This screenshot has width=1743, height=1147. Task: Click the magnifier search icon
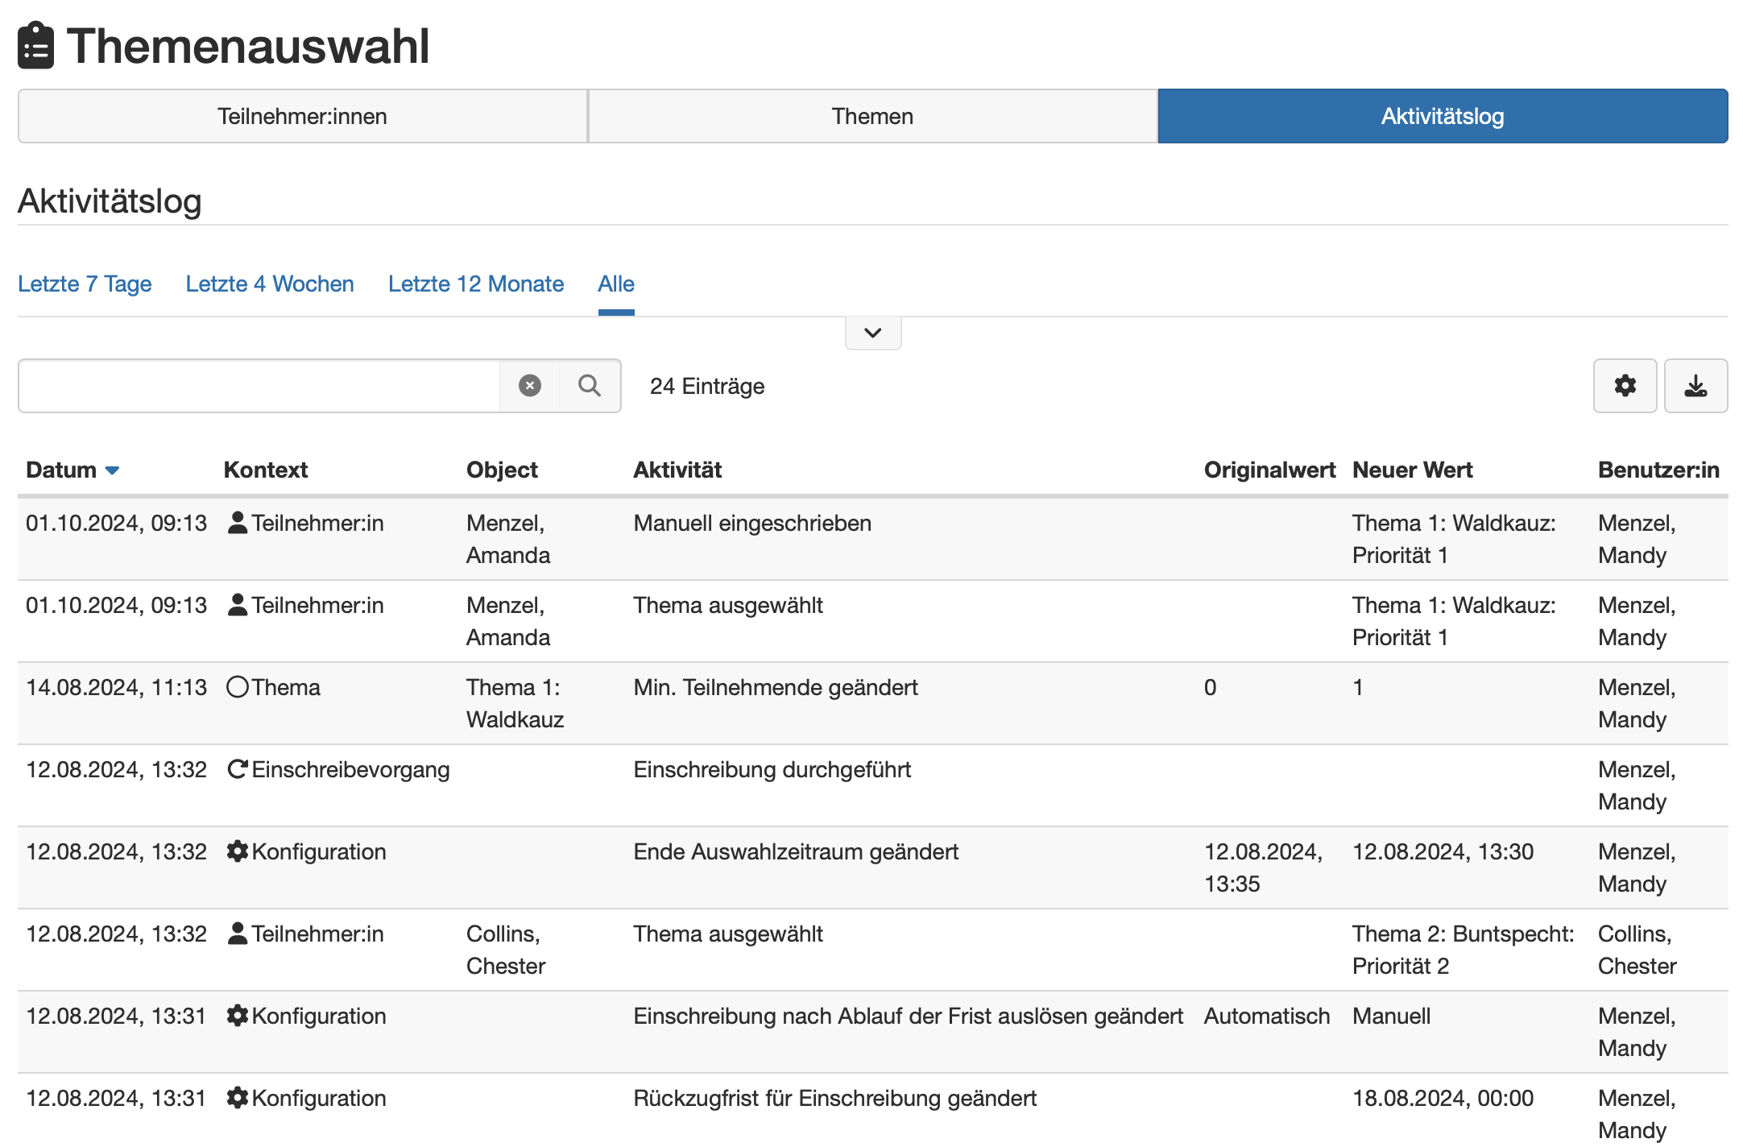click(x=590, y=386)
